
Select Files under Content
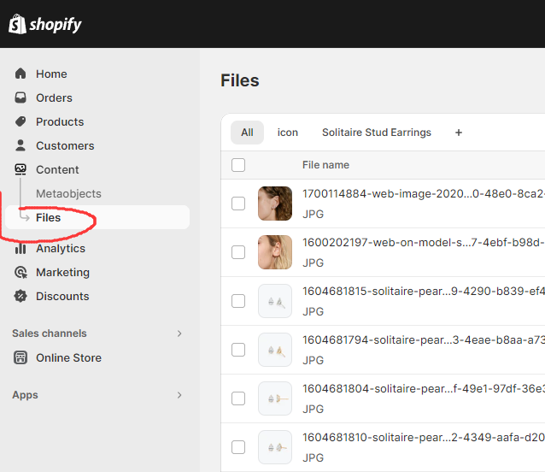pyautogui.click(x=97, y=217)
